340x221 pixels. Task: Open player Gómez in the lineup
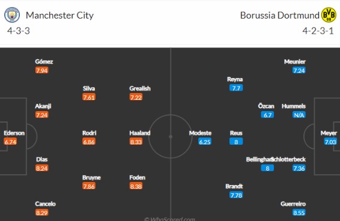pos(44,62)
